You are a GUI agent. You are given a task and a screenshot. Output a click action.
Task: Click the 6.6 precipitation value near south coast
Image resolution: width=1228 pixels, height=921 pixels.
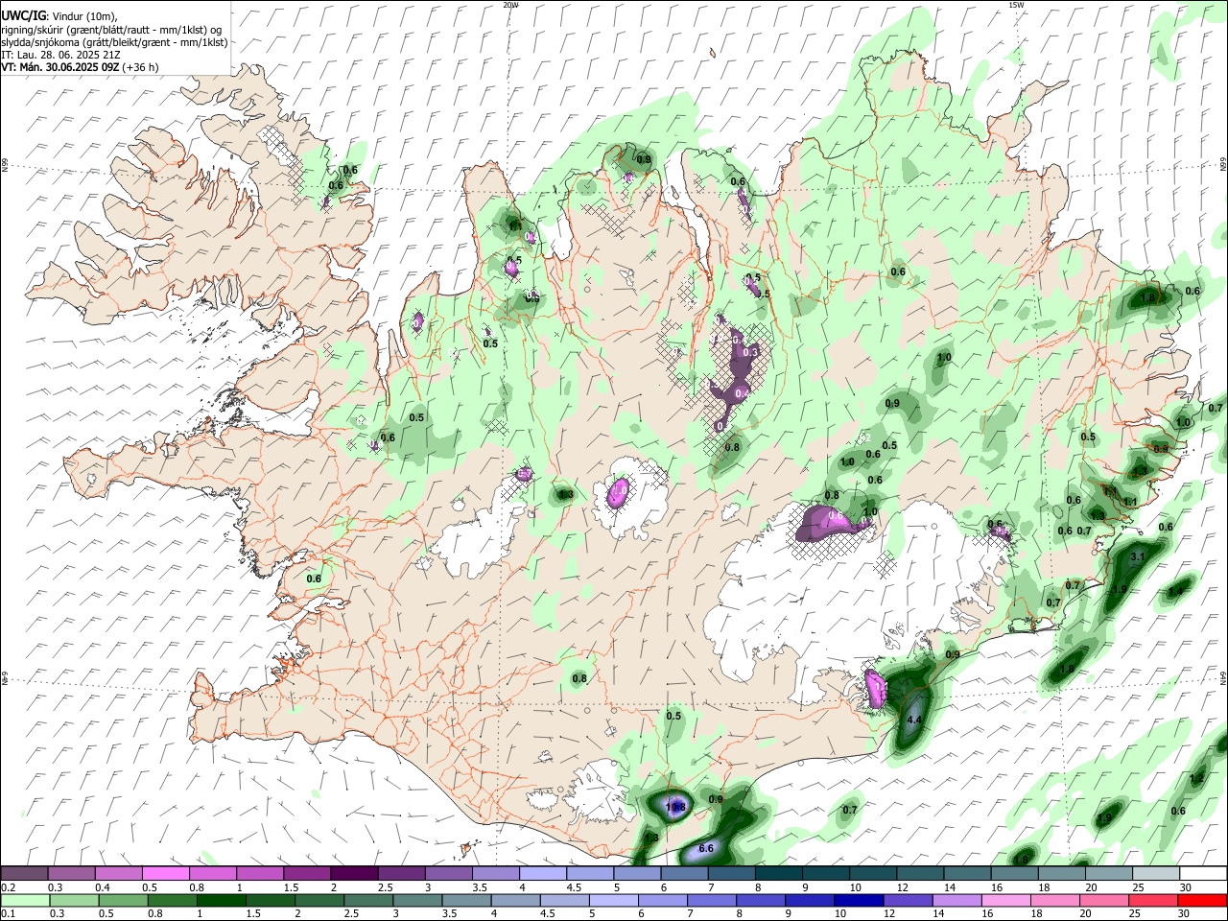click(x=707, y=848)
